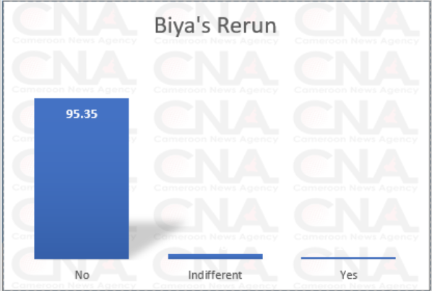
Task: Select the No axis label
Action: tap(82, 275)
